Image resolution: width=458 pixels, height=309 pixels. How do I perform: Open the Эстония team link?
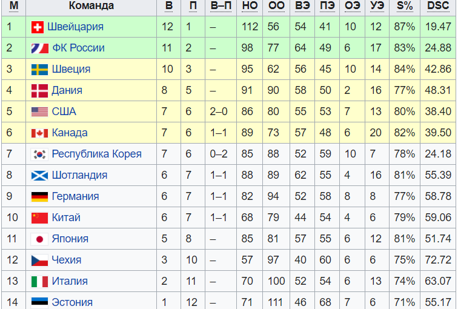tap(72, 302)
